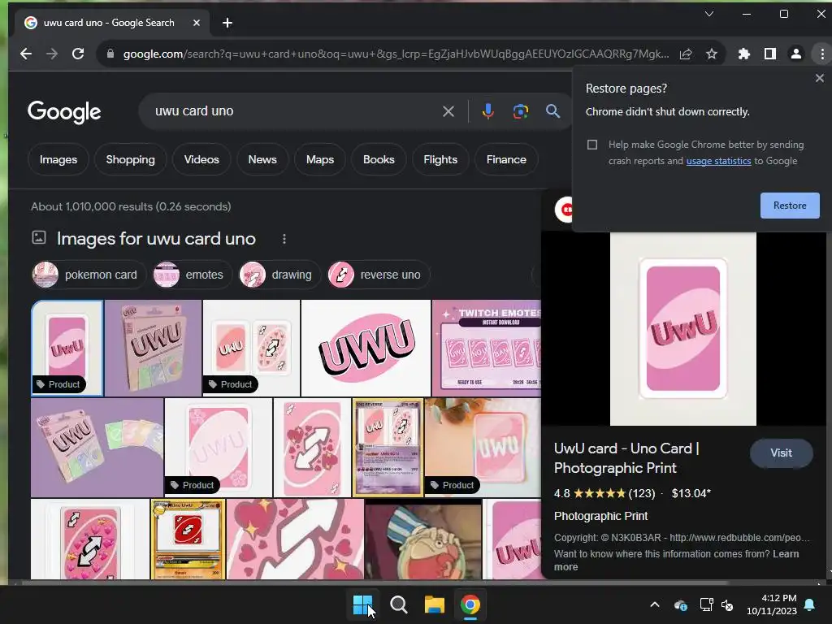Viewport: 832px width, 624px height.
Task: Switch to the Maps tab
Action: tap(320, 159)
